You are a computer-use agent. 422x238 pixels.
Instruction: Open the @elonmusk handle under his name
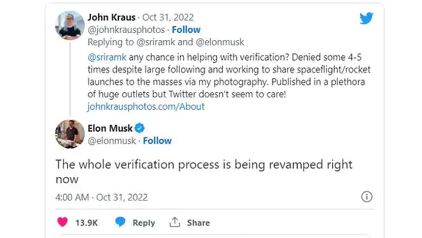111,141
